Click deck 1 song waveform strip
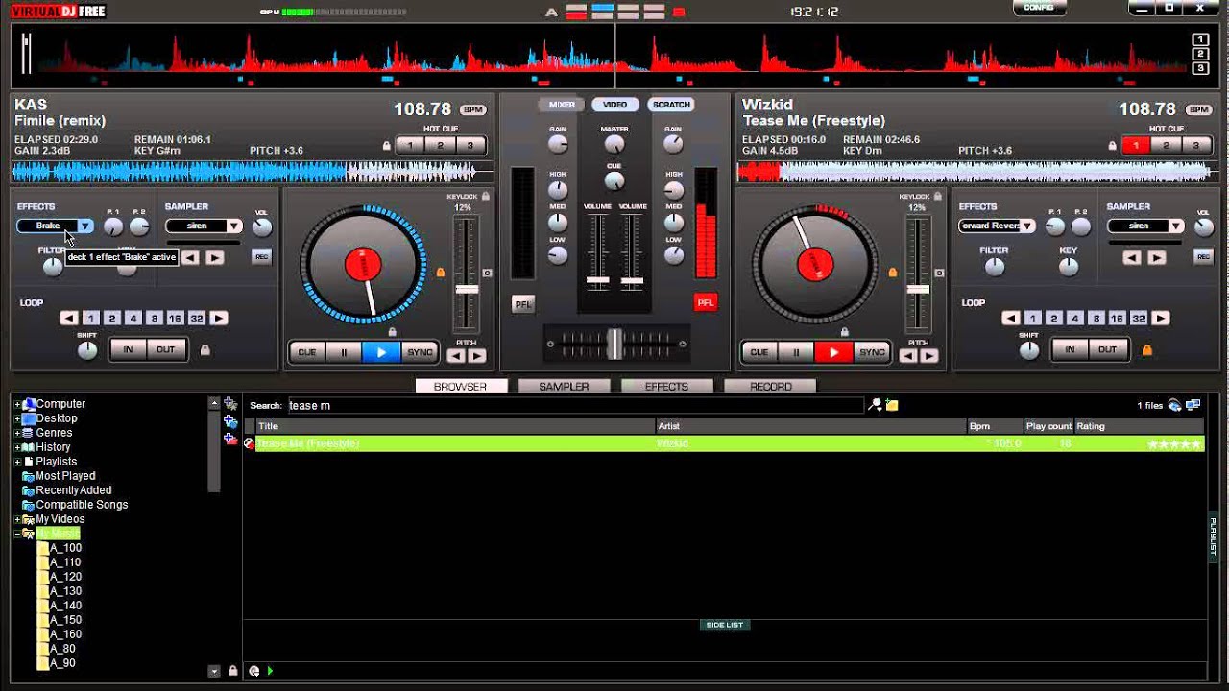 [252, 172]
